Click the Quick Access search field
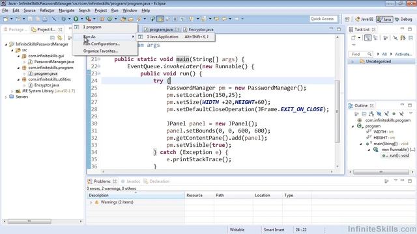 [323, 19]
